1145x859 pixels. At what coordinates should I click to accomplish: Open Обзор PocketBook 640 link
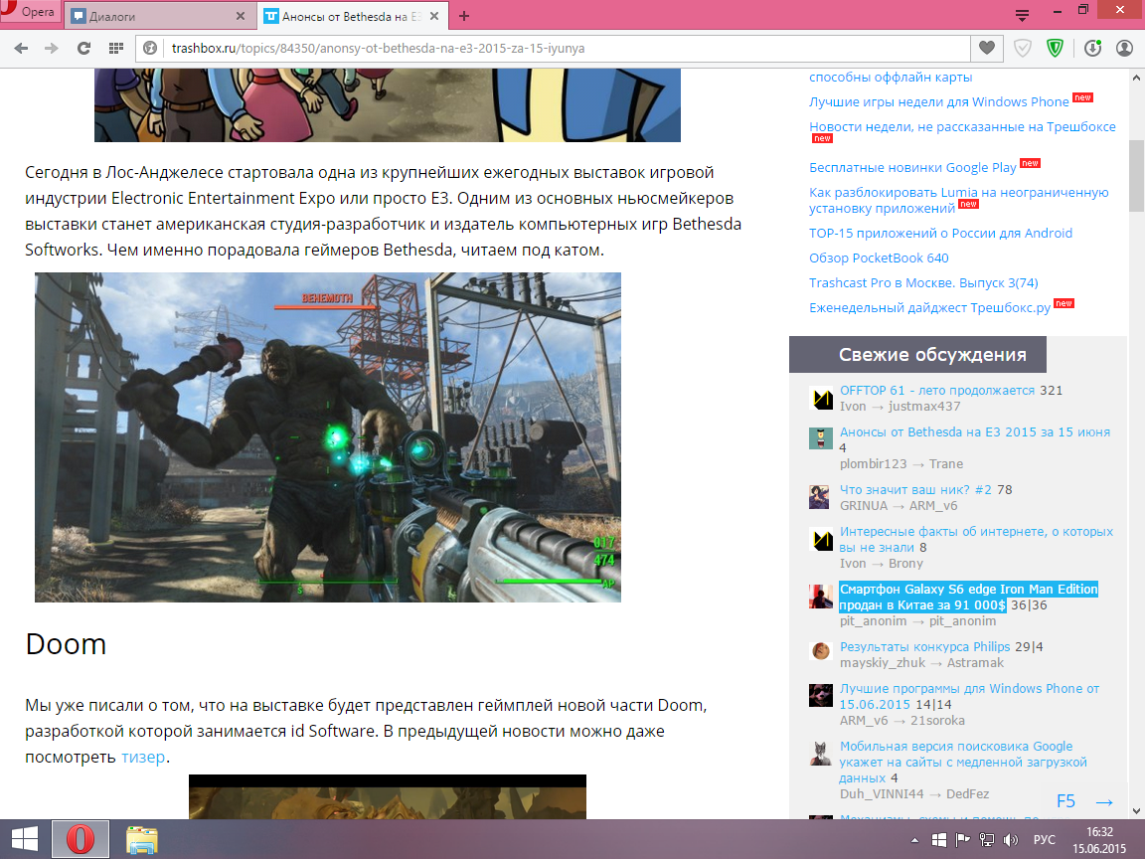[x=879, y=258]
